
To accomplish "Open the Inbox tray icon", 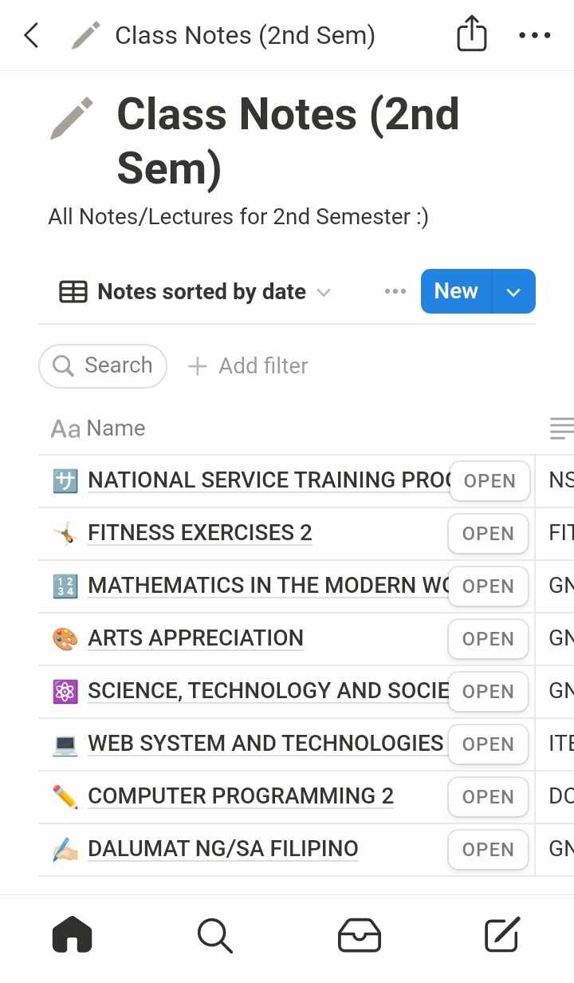I will point(359,934).
